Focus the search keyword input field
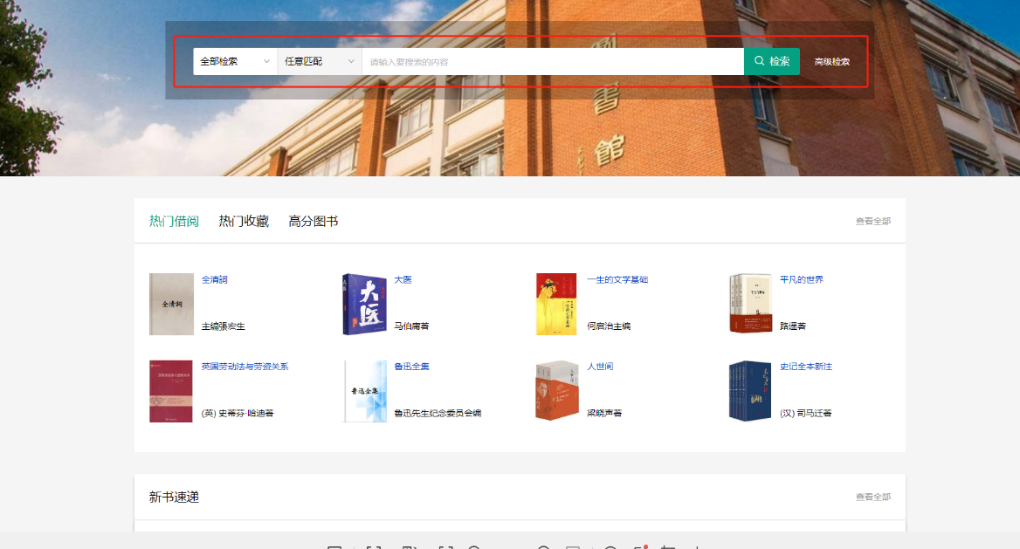The image size is (1020, 549). tap(552, 61)
